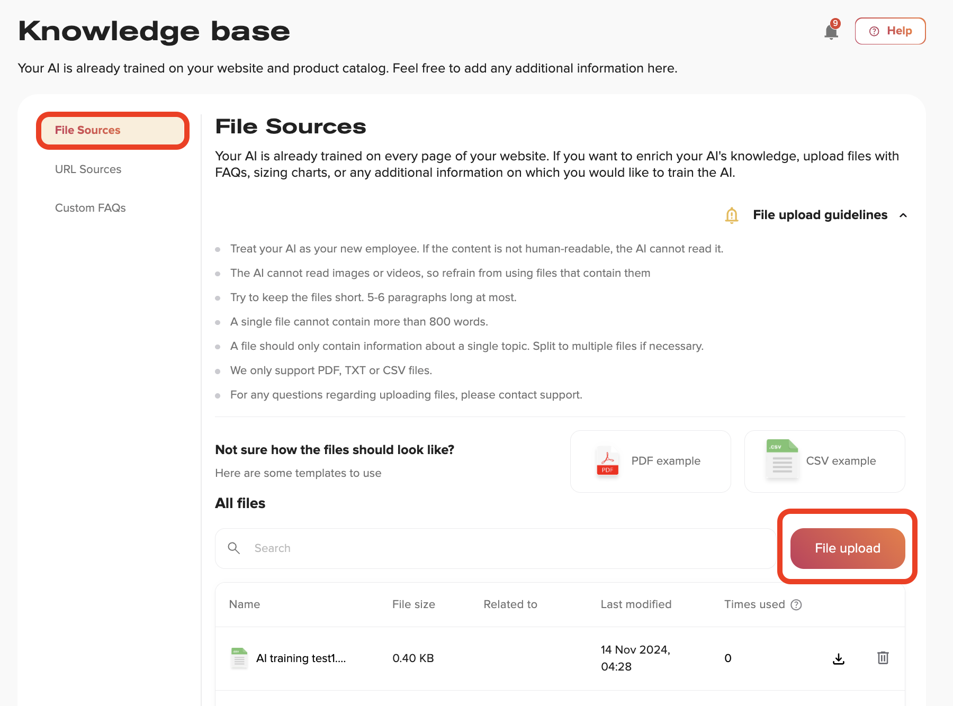953x706 pixels.
Task: Click the File upload button
Action: pos(847,548)
